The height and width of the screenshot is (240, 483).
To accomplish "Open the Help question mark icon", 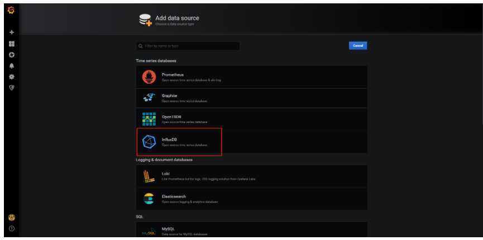I will point(12,229).
